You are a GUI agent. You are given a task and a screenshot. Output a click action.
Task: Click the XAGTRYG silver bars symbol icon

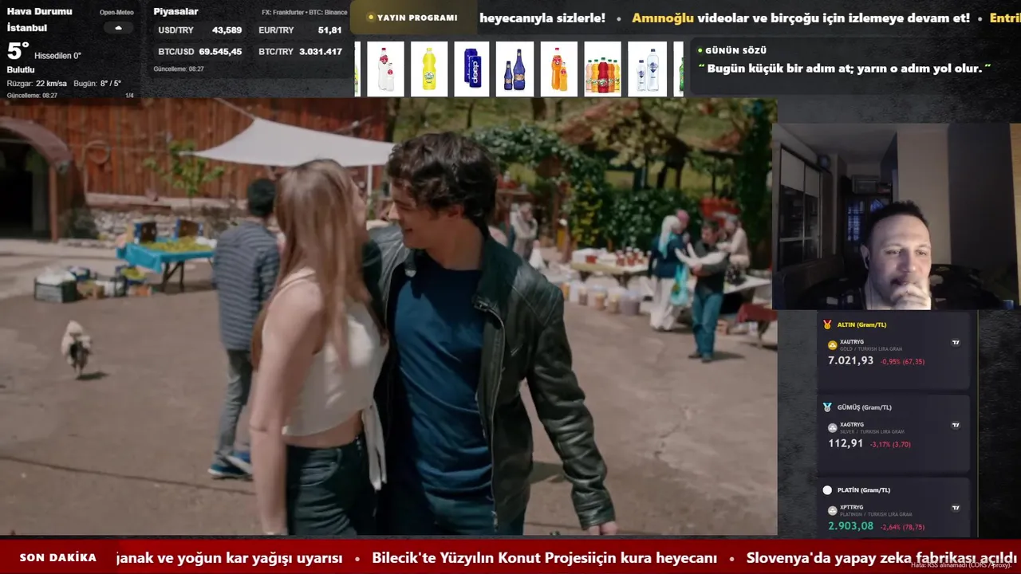(x=833, y=428)
